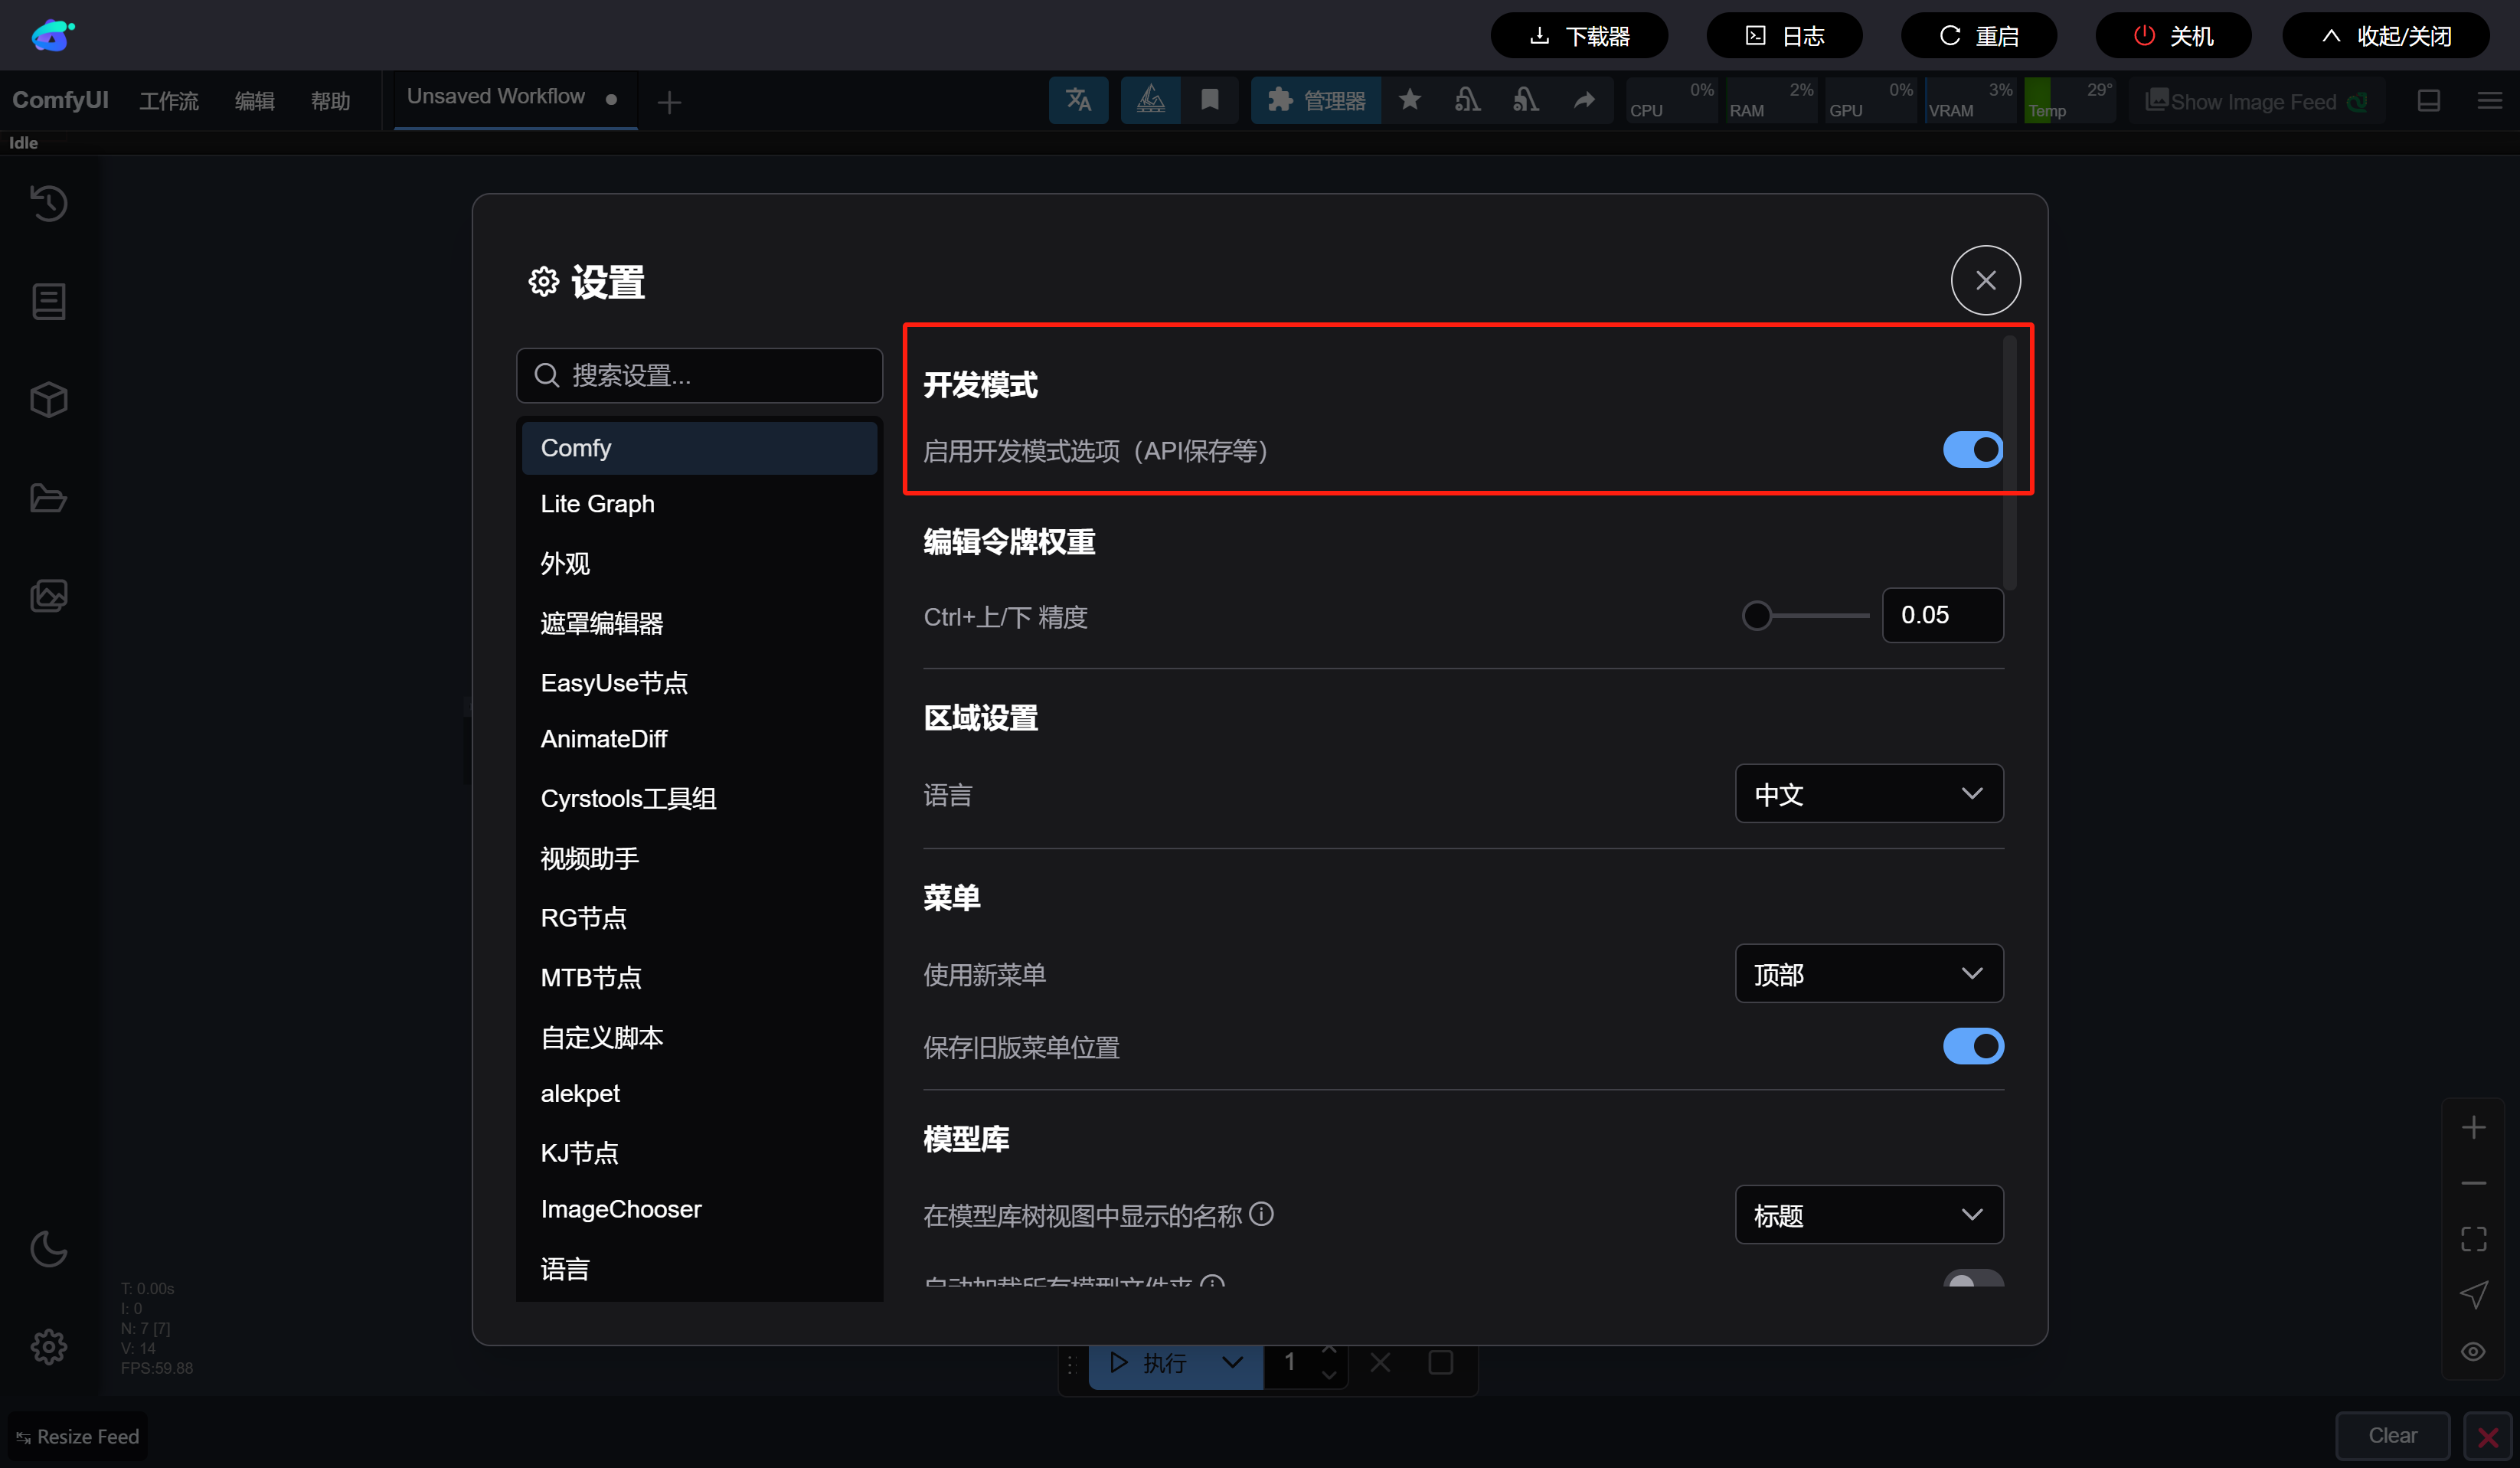This screenshot has width=2520, height=1468.
Task: Toggle dark mode moon icon
Action: click(x=48, y=1249)
